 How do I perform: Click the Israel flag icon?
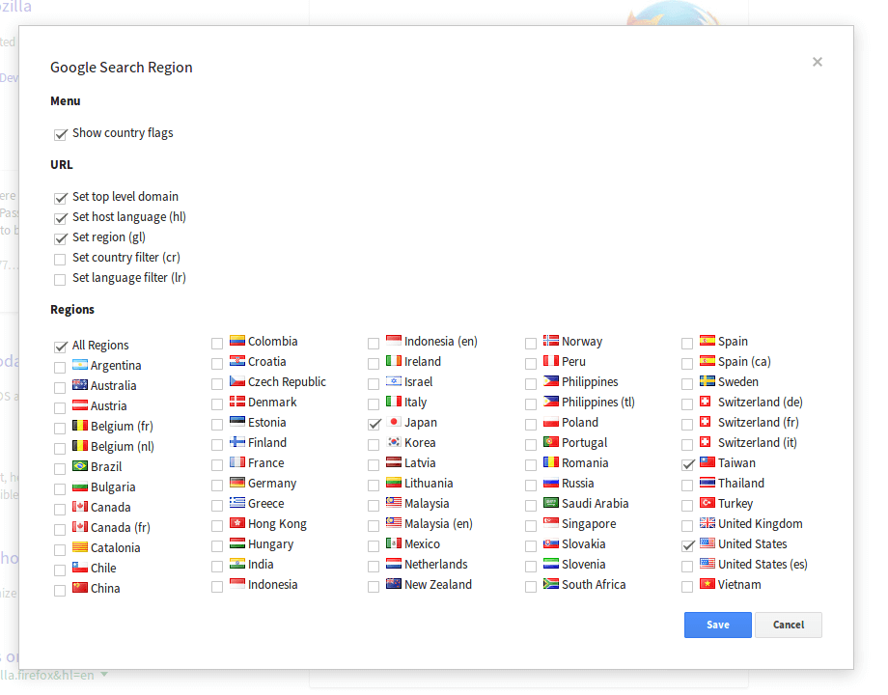(x=394, y=381)
